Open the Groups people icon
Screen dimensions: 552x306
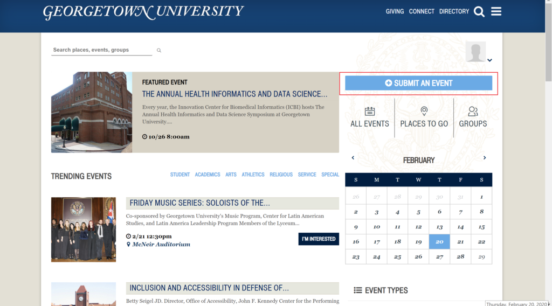click(473, 112)
